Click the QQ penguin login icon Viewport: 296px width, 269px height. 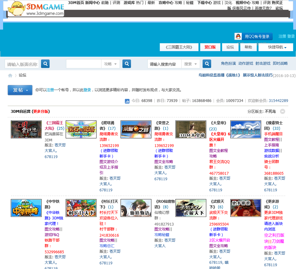[x=238, y=36]
